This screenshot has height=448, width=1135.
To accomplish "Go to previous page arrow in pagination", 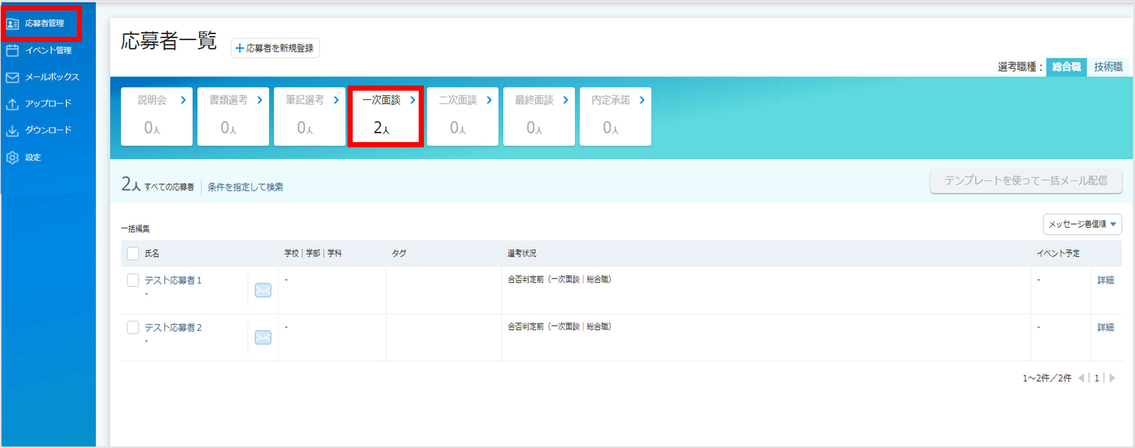I will (1081, 378).
